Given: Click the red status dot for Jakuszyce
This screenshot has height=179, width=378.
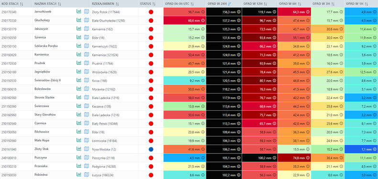Looking at the screenshot, I should pyautogui.click(x=151, y=29).
